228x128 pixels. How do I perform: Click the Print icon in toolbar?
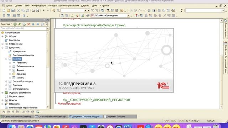pos(33,10)
